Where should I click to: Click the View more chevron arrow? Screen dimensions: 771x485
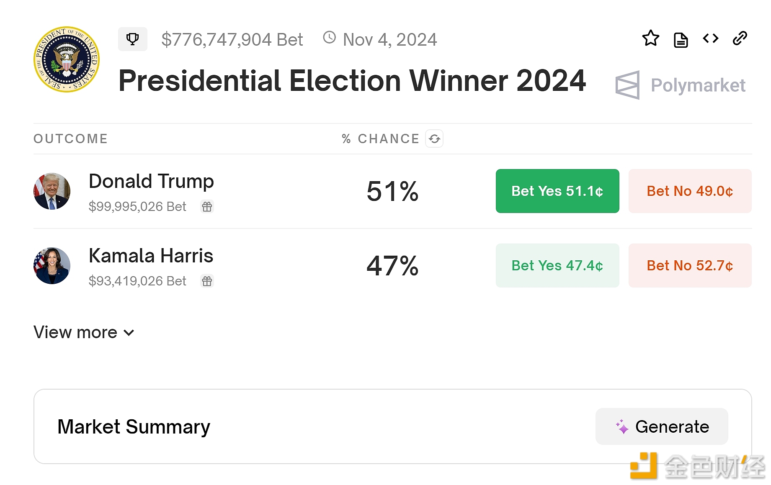(129, 333)
